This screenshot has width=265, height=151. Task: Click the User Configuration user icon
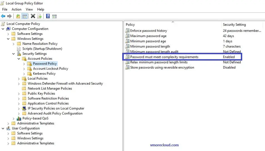[x=8, y=128]
